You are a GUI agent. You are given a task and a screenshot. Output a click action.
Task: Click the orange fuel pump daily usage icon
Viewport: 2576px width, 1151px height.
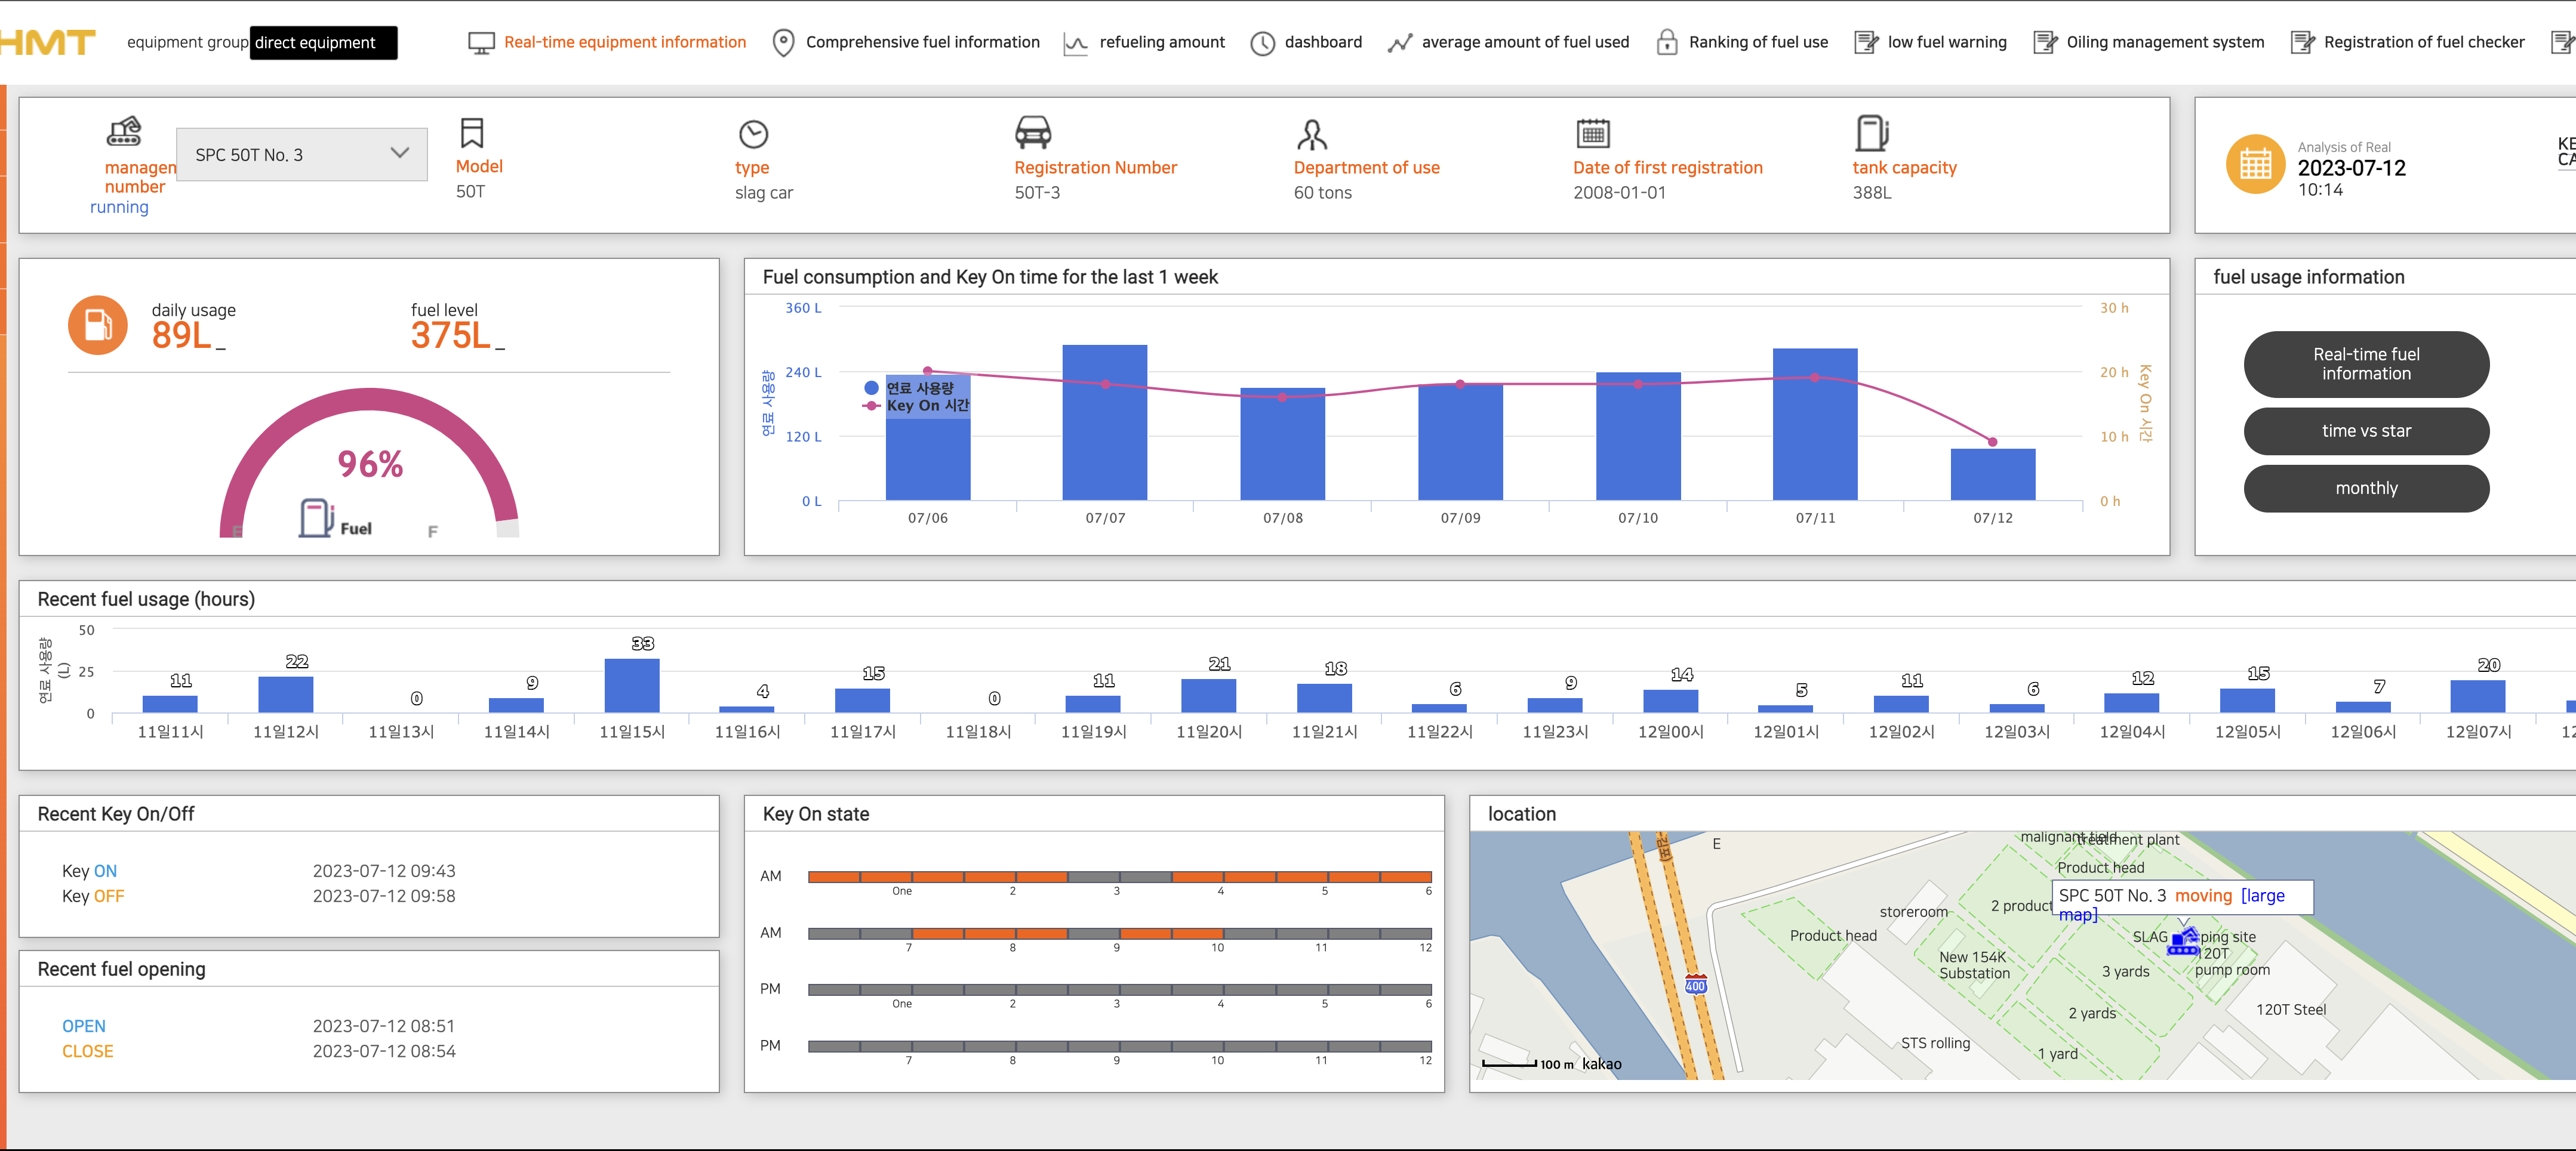coord(98,325)
